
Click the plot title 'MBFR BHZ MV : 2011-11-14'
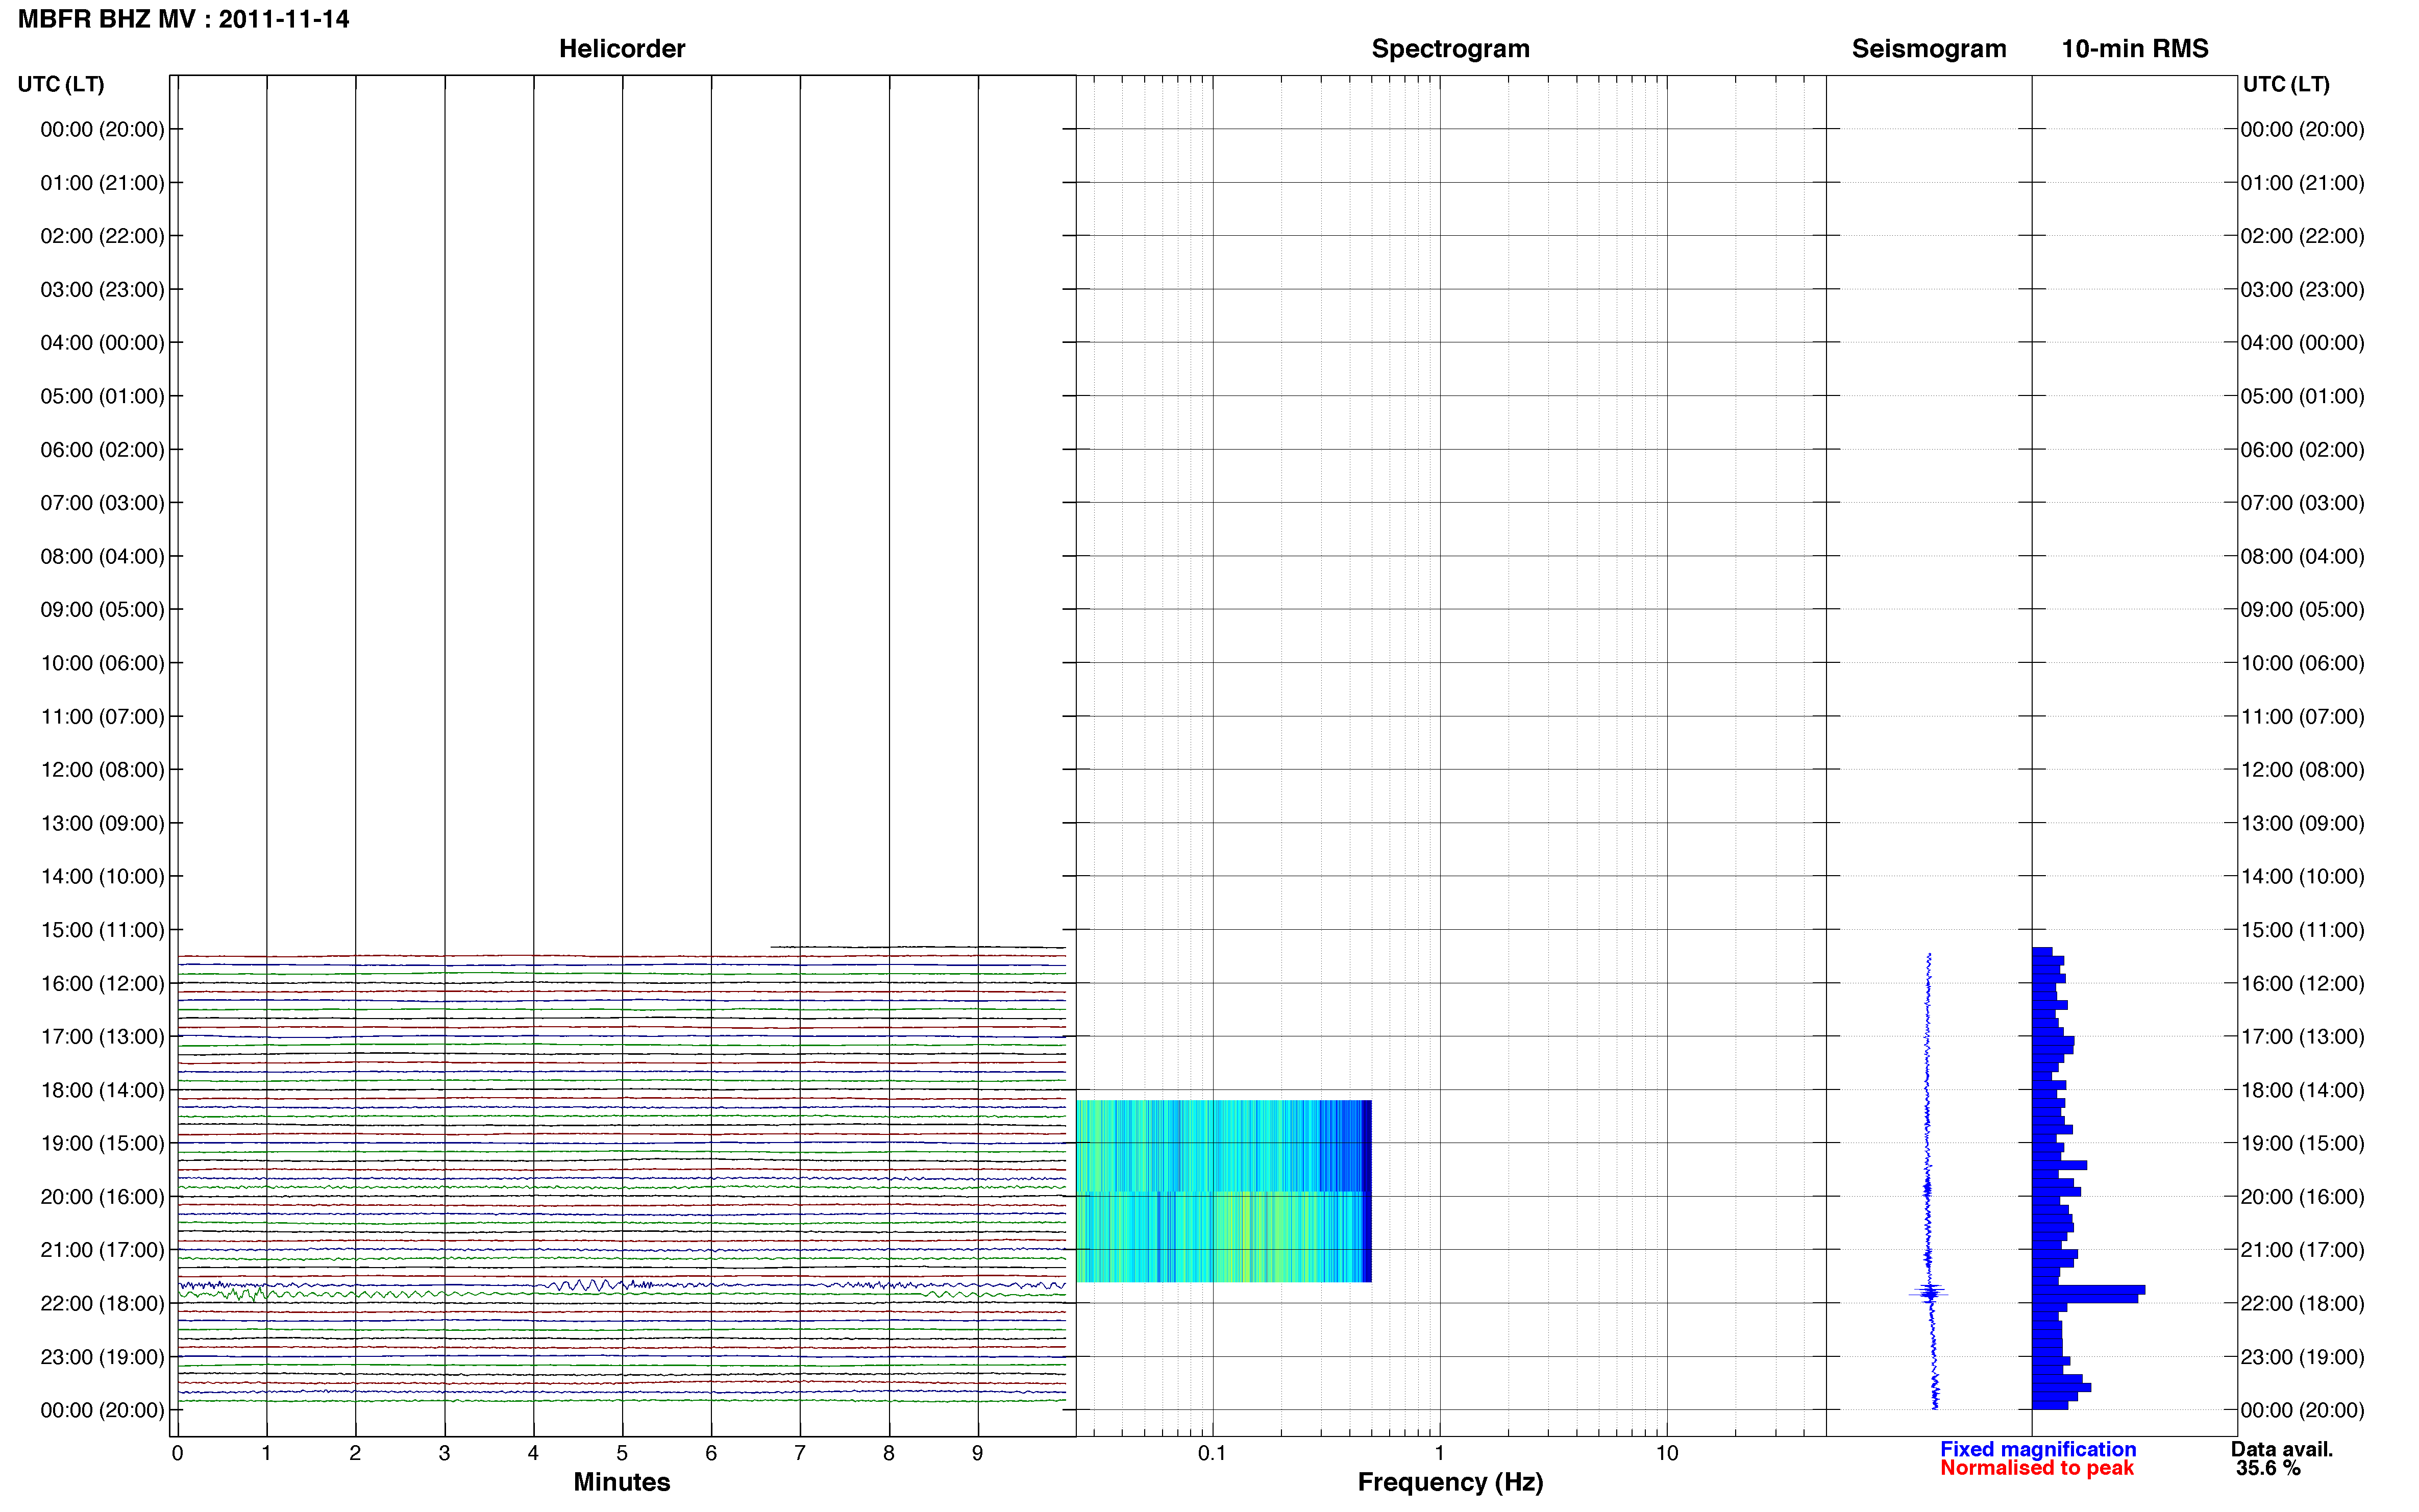pos(184,19)
